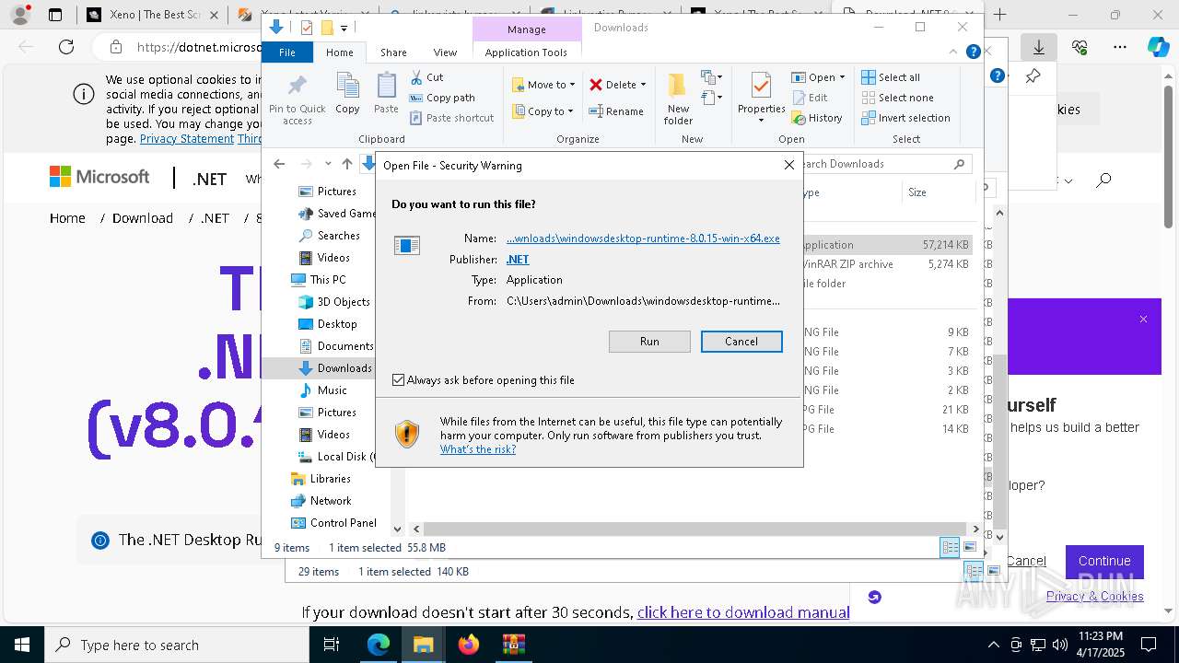
Task: Switch to the Home ribbon tab
Action: click(x=339, y=52)
